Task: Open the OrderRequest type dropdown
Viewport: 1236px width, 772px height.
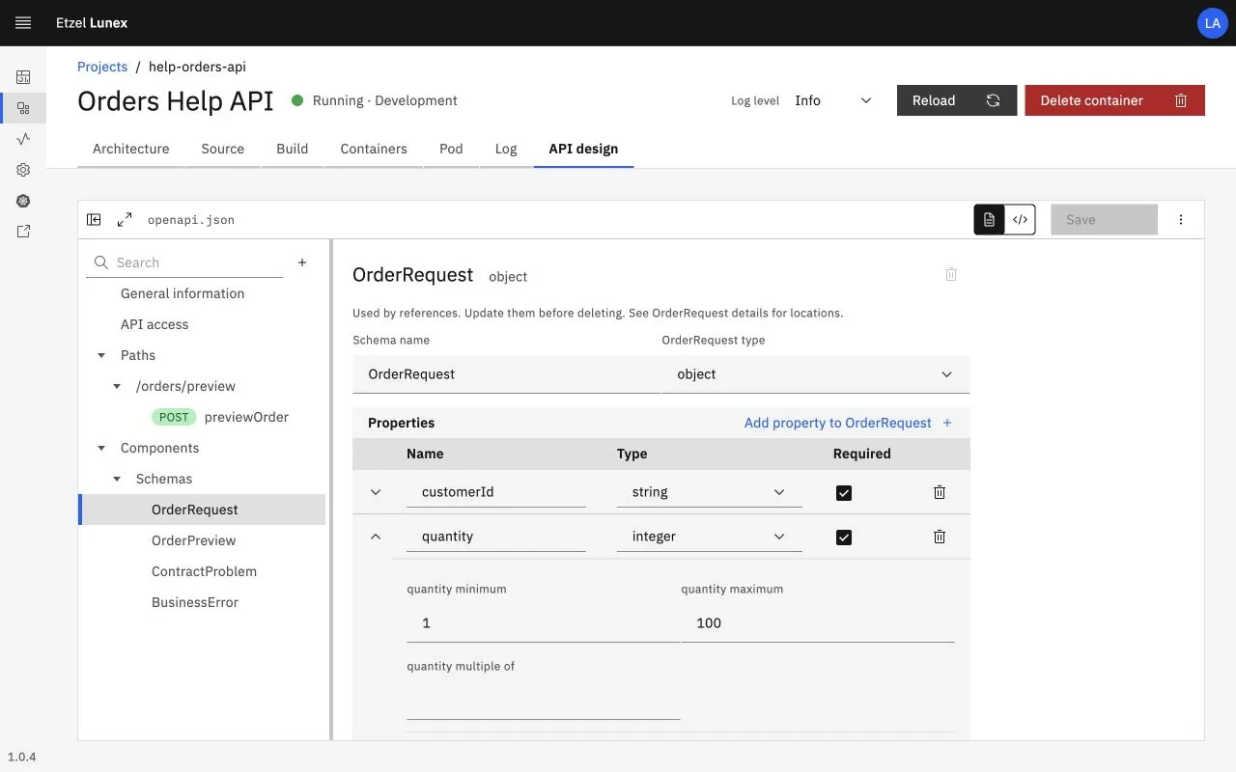Action: click(816, 374)
